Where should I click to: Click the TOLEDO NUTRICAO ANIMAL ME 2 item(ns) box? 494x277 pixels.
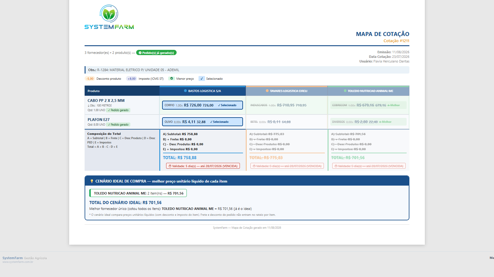138,193
